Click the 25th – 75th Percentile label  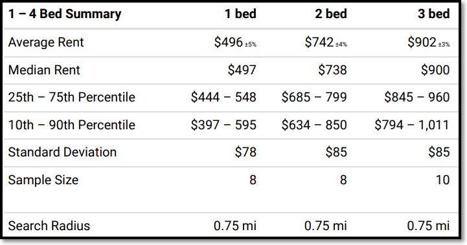coord(71,97)
